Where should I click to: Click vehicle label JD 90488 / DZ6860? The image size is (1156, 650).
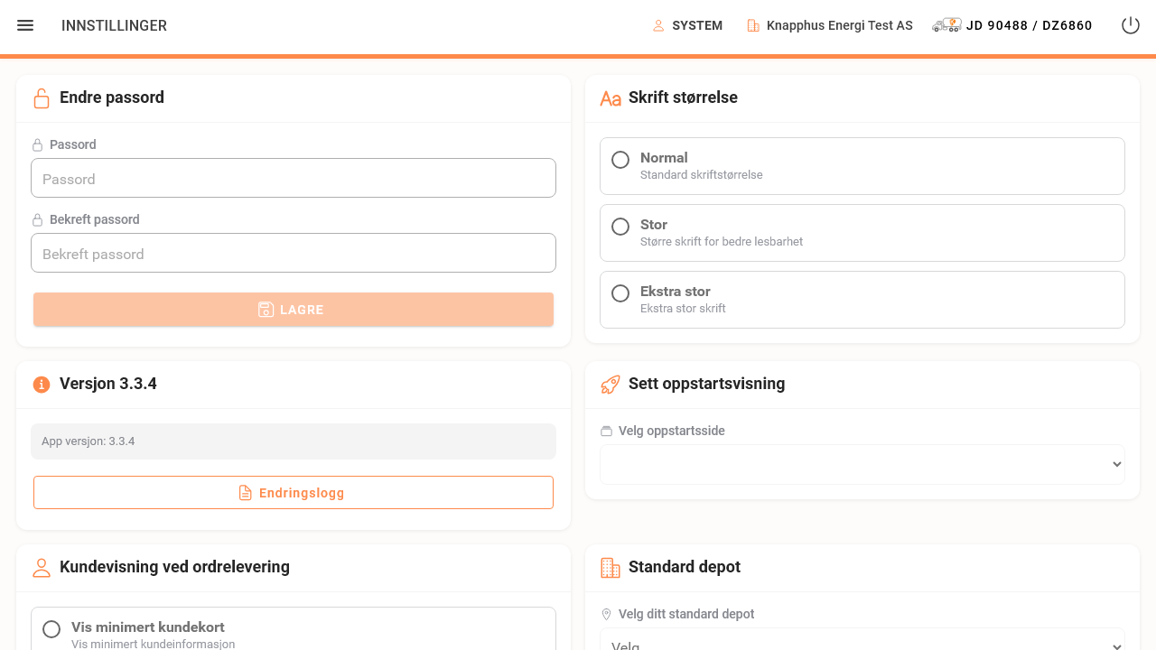[1030, 26]
